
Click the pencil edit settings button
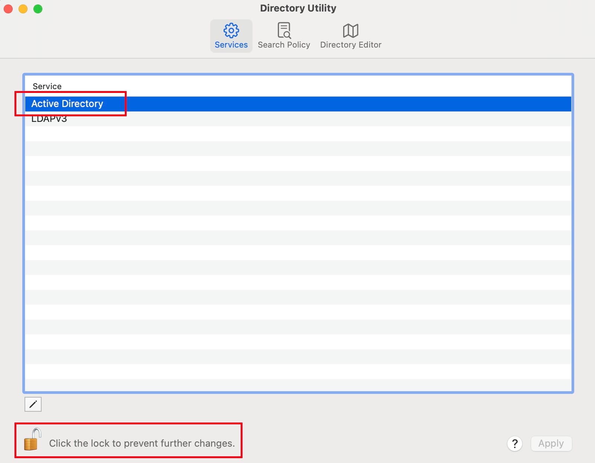point(33,404)
